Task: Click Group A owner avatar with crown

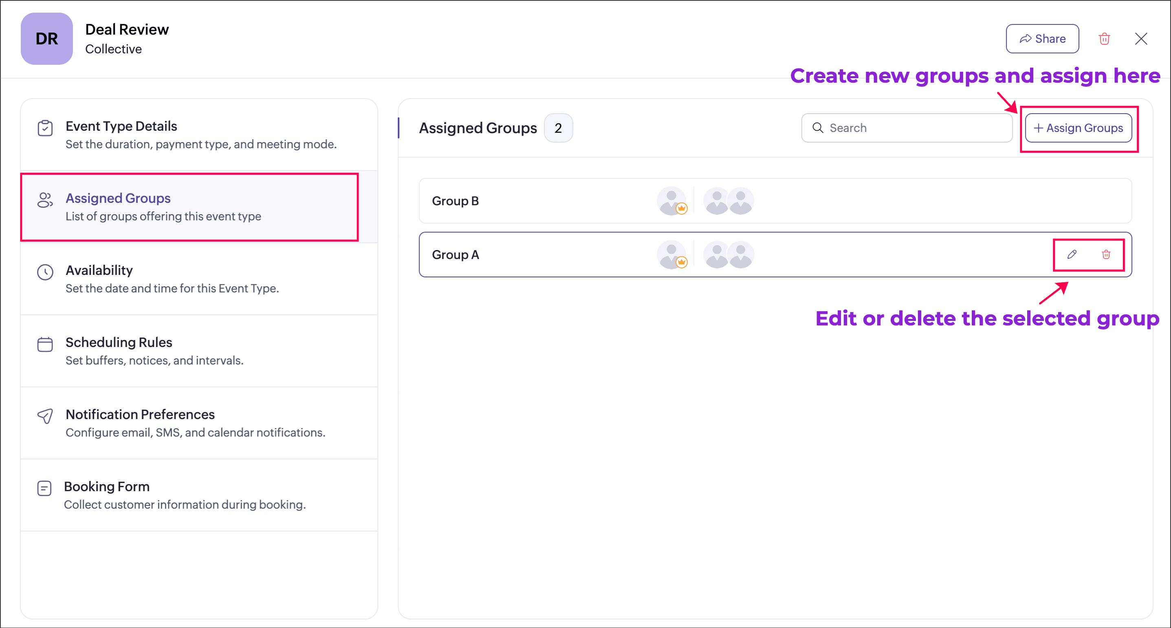Action: coord(671,255)
